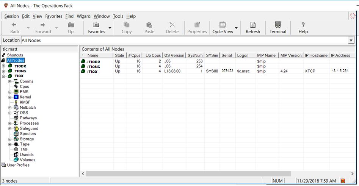The height and width of the screenshot is (186, 359).
Task: Click the Refresh toolbar icon
Action: (252, 25)
